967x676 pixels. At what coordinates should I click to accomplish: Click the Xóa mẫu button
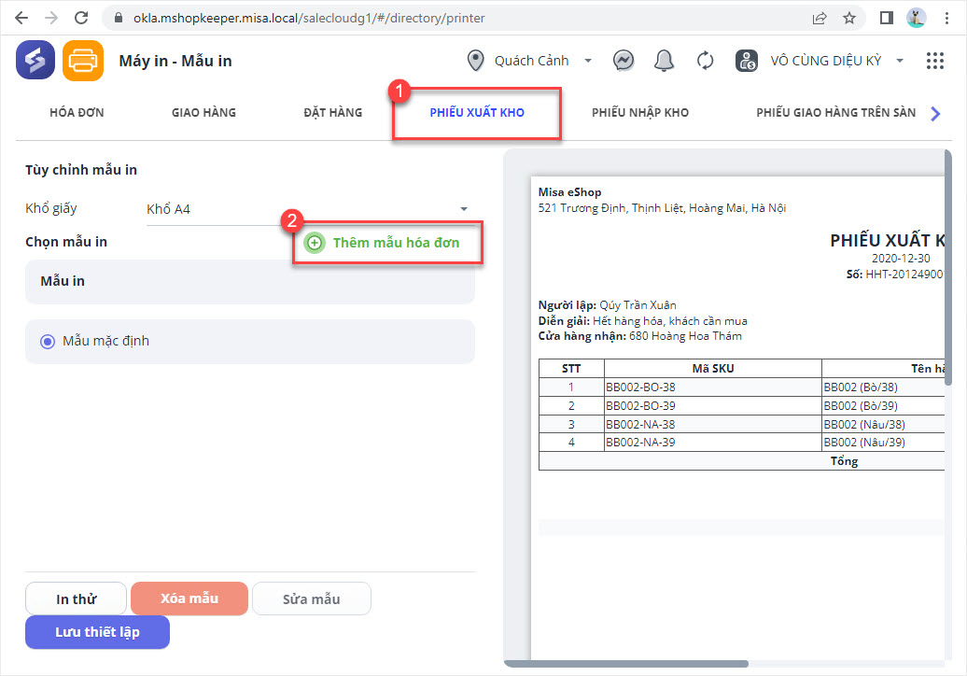coord(189,599)
